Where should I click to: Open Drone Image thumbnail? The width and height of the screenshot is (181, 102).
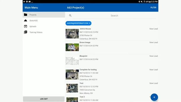[72, 47]
